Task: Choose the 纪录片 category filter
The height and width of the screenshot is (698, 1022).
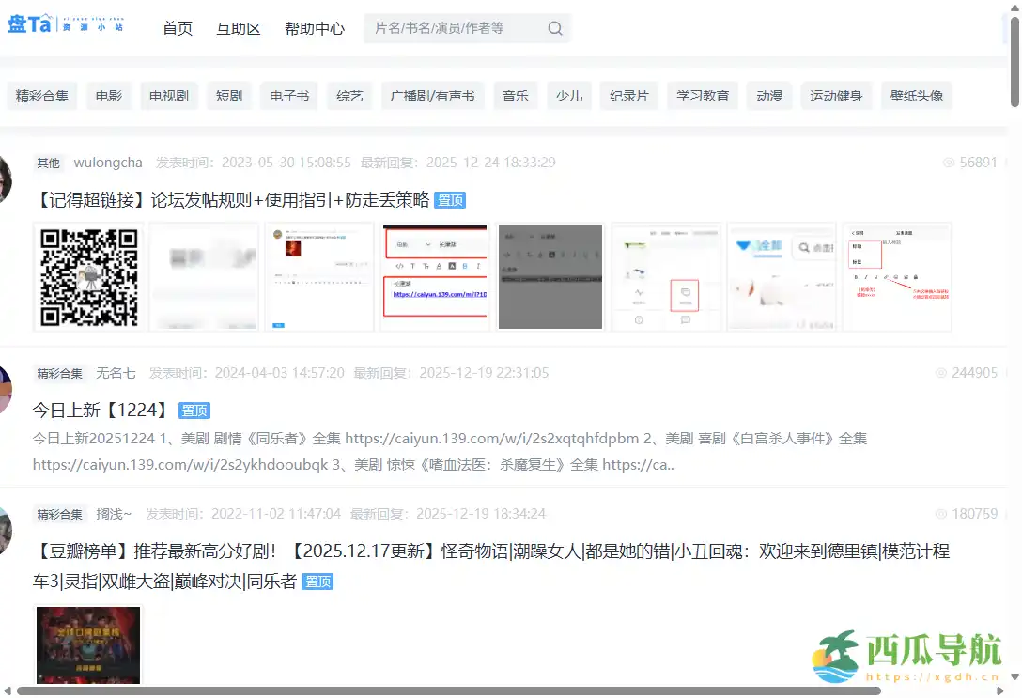Action: point(628,95)
